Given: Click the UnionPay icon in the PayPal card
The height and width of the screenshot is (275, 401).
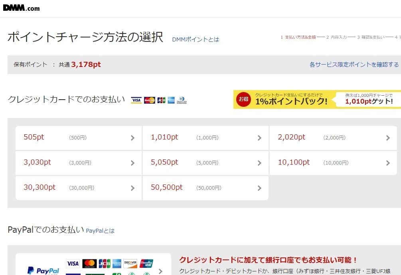Looking at the screenshot, I should [x=146, y=263].
